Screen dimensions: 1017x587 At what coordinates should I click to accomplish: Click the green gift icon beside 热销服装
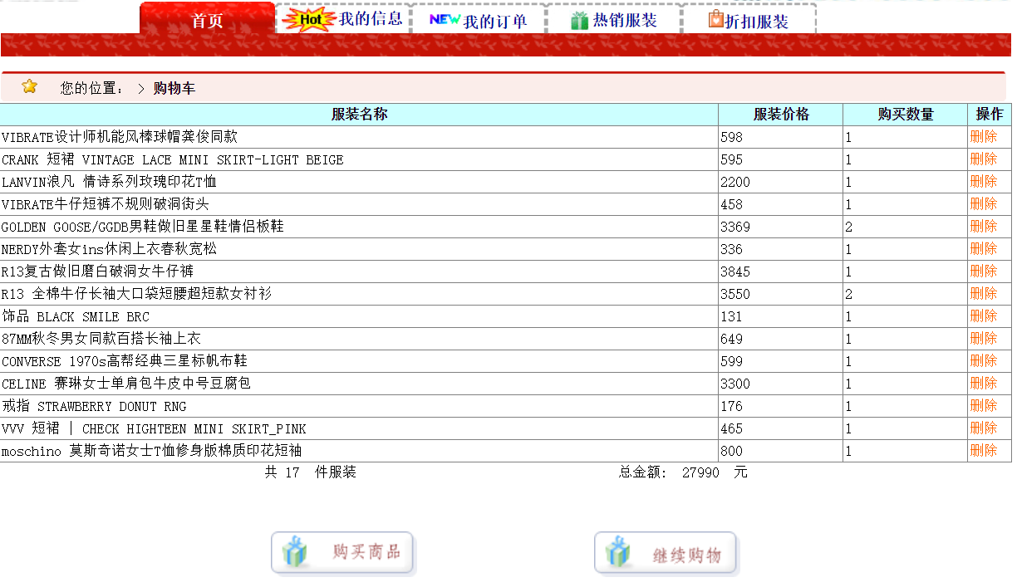pos(579,21)
